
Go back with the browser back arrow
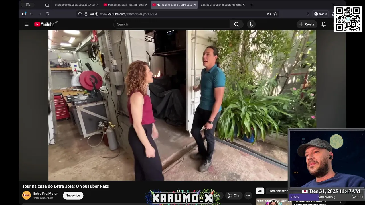tap(32, 14)
